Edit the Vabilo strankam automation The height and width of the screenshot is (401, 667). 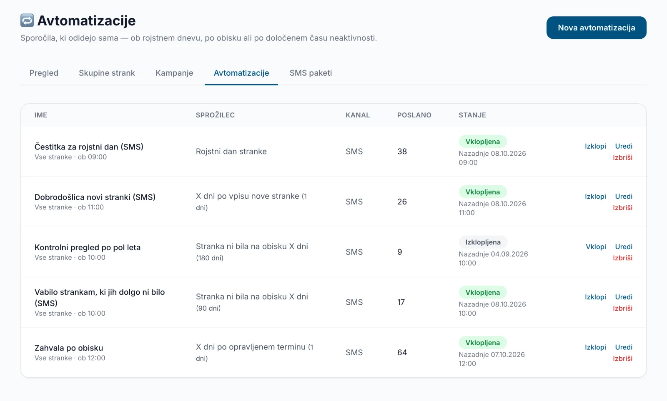click(x=624, y=297)
